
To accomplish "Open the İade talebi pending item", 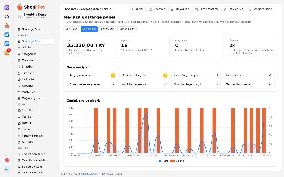I will [249, 75].
